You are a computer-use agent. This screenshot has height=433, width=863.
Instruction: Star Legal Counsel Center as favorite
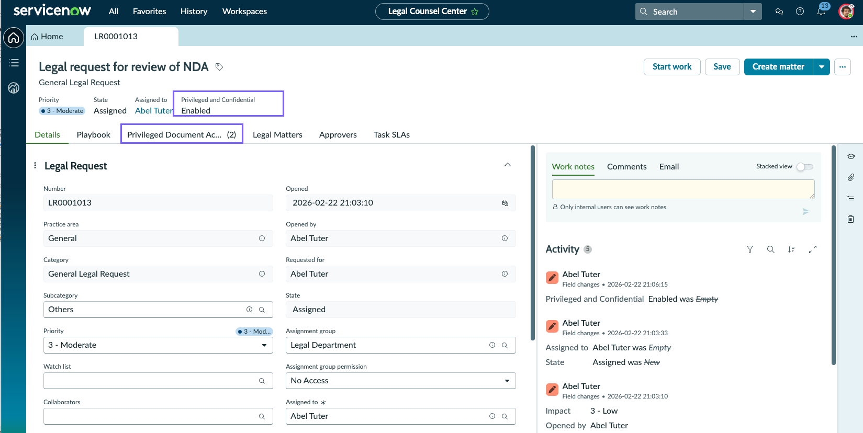(475, 12)
